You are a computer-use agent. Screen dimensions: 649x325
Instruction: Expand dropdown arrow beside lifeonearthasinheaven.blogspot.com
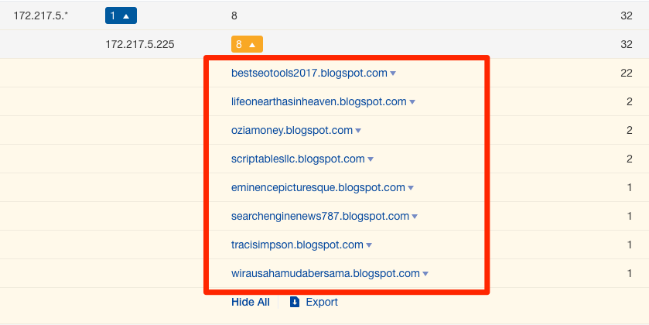[x=412, y=102]
